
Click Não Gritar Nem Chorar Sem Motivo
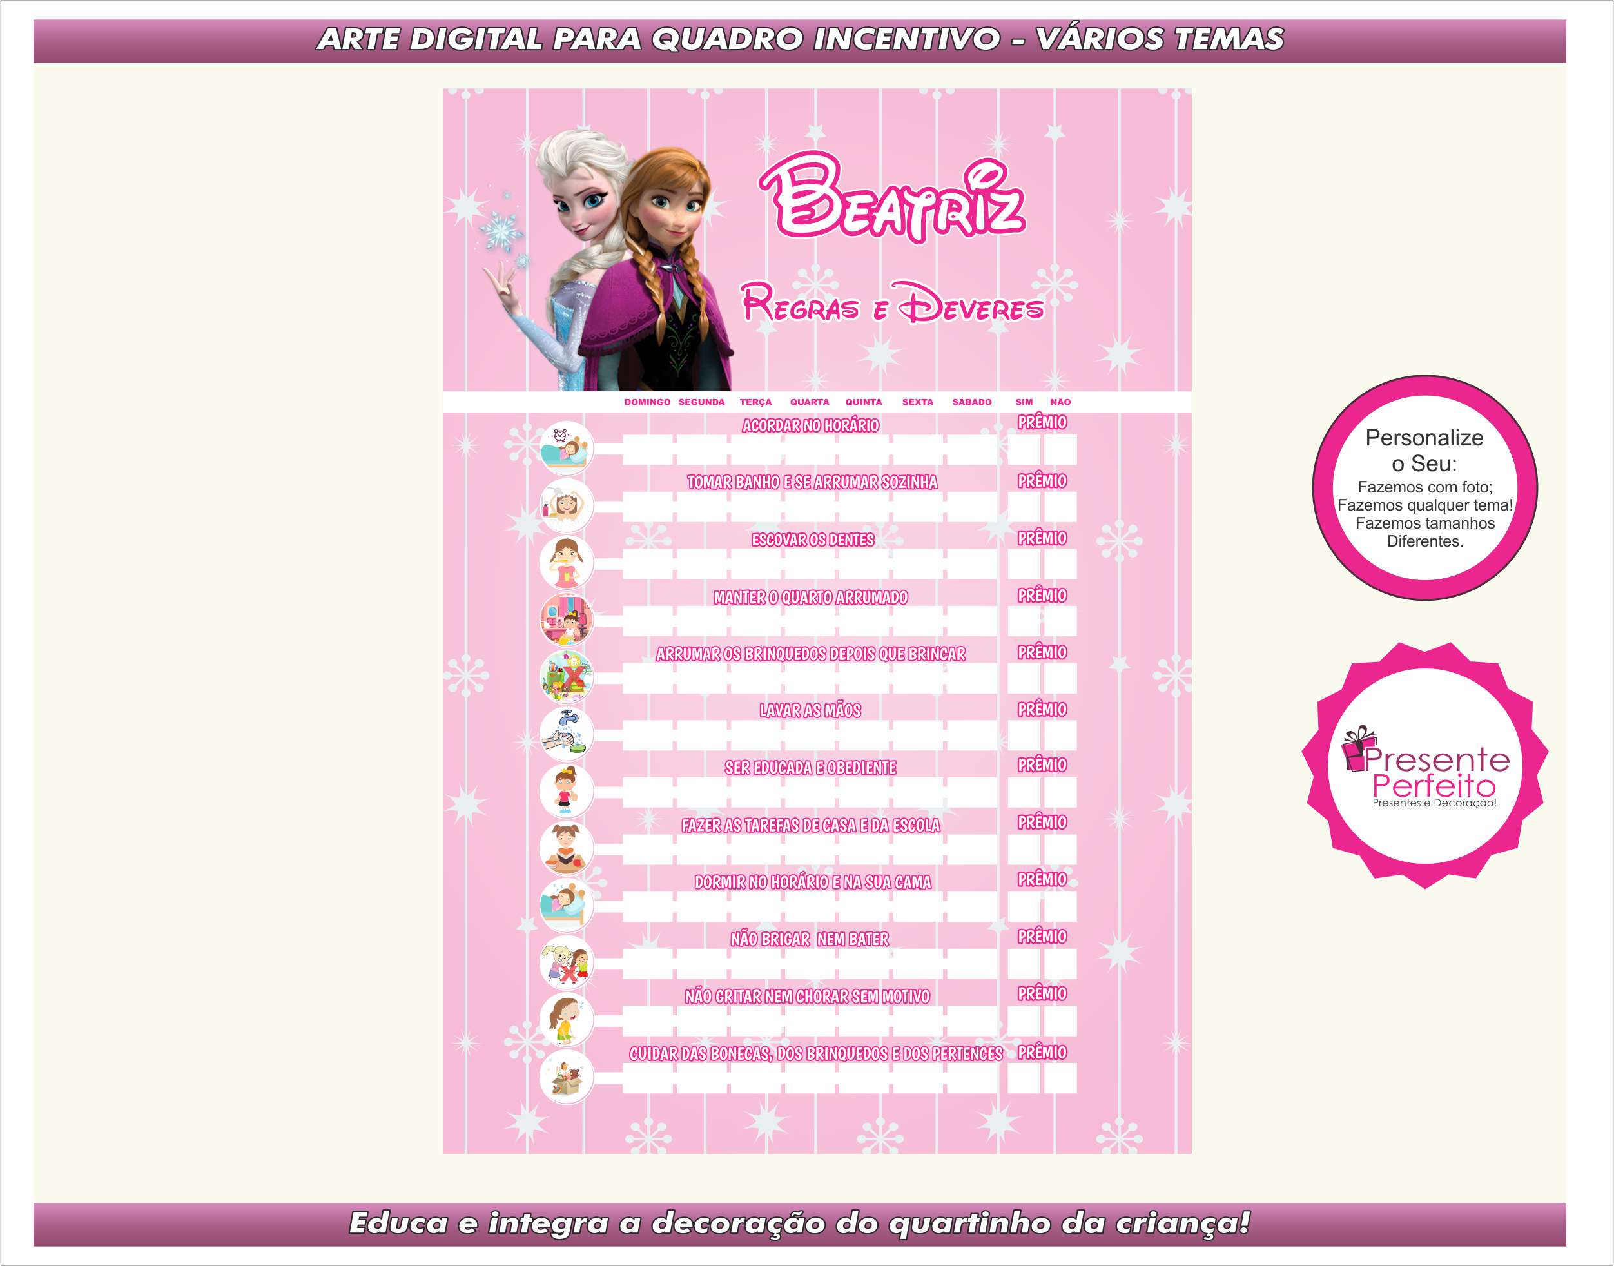click(x=808, y=997)
